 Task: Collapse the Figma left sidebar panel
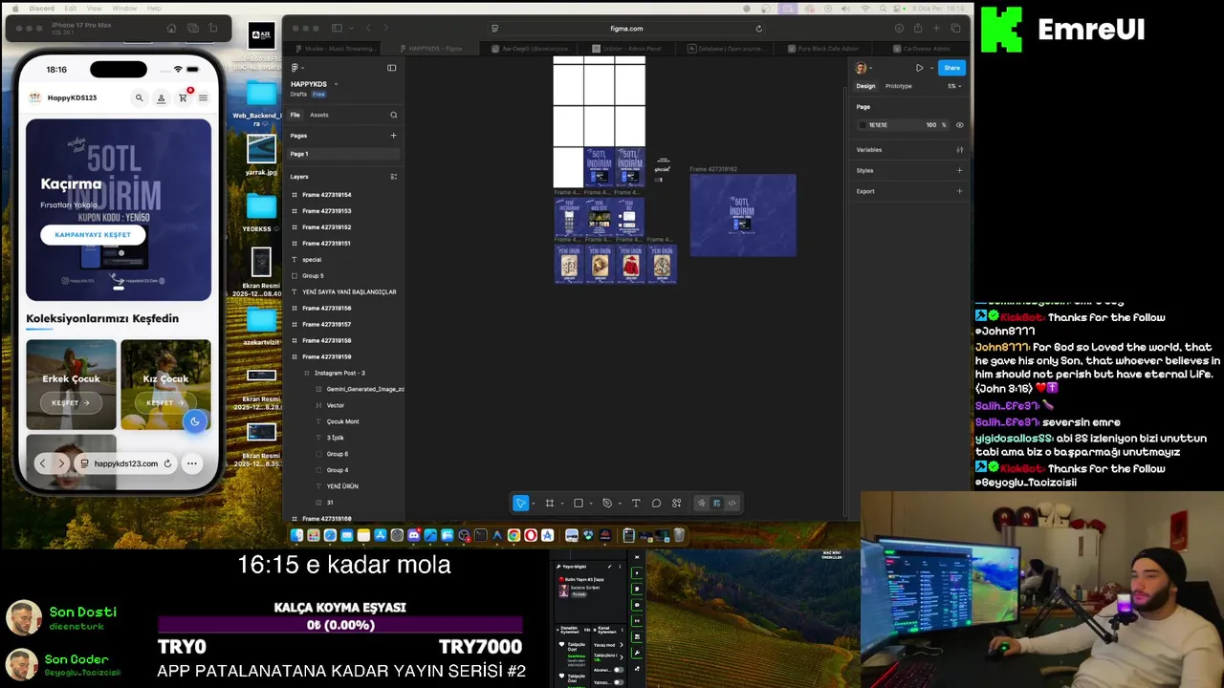391,68
